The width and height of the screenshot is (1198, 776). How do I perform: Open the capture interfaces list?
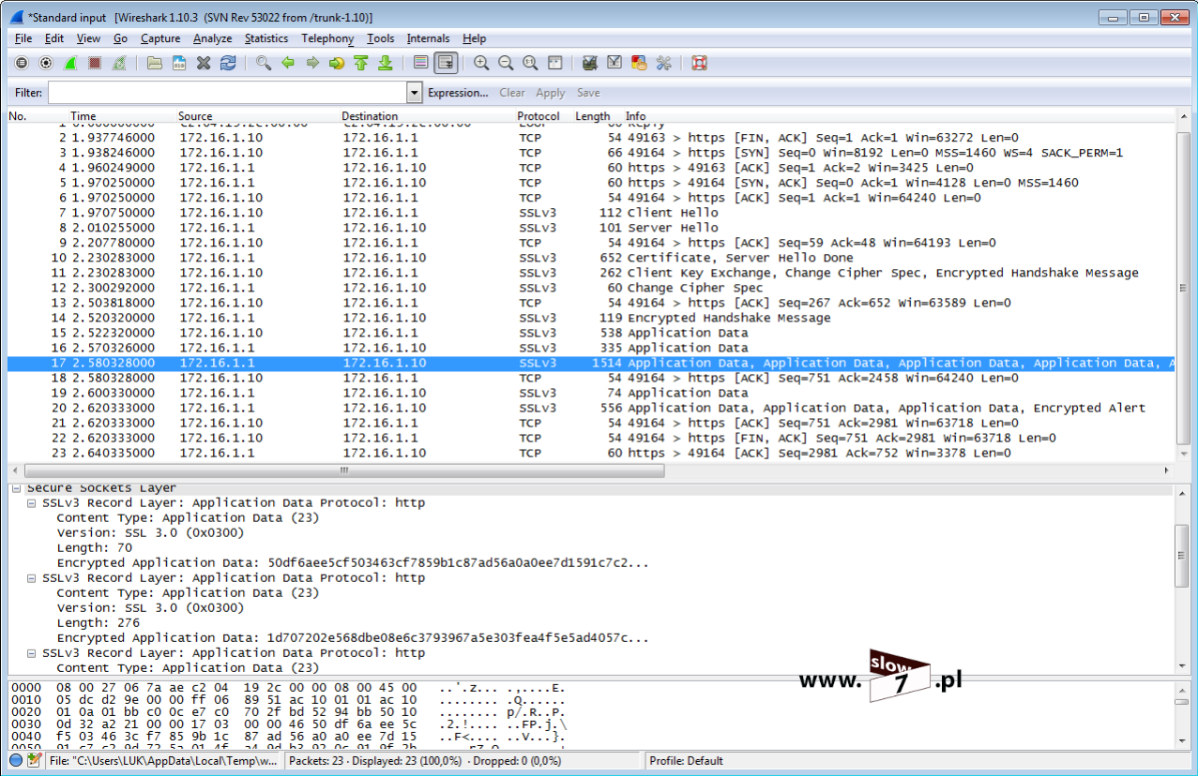(x=22, y=63)
